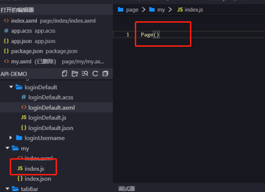Click the new folder icon in API-DEMO header
This screenshot has height=192, width=265.
point(75,74)
